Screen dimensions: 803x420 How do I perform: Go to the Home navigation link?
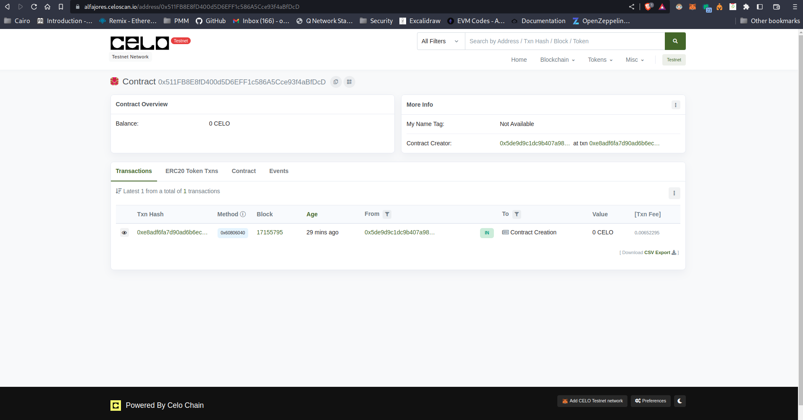pyautogui.click(x=519, y=60)
